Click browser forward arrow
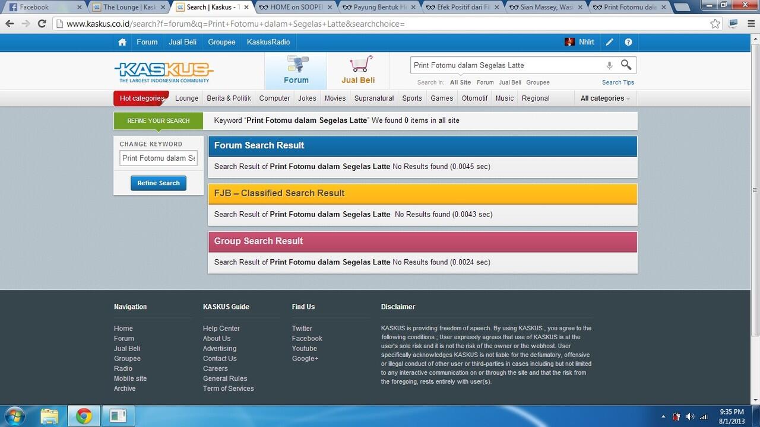This screenshot has width=760, height=427. pyautogui.click(x=26, y=24)
